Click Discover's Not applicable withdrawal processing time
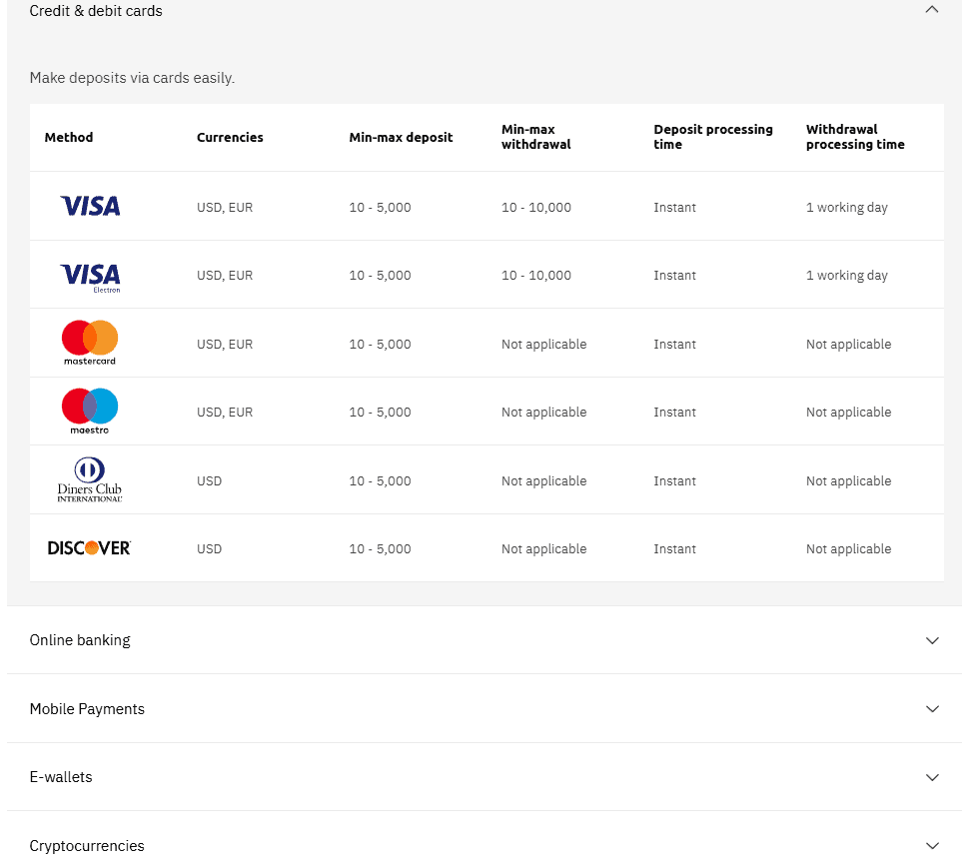This screenshot has width=962, height=864. coord(848,549)
